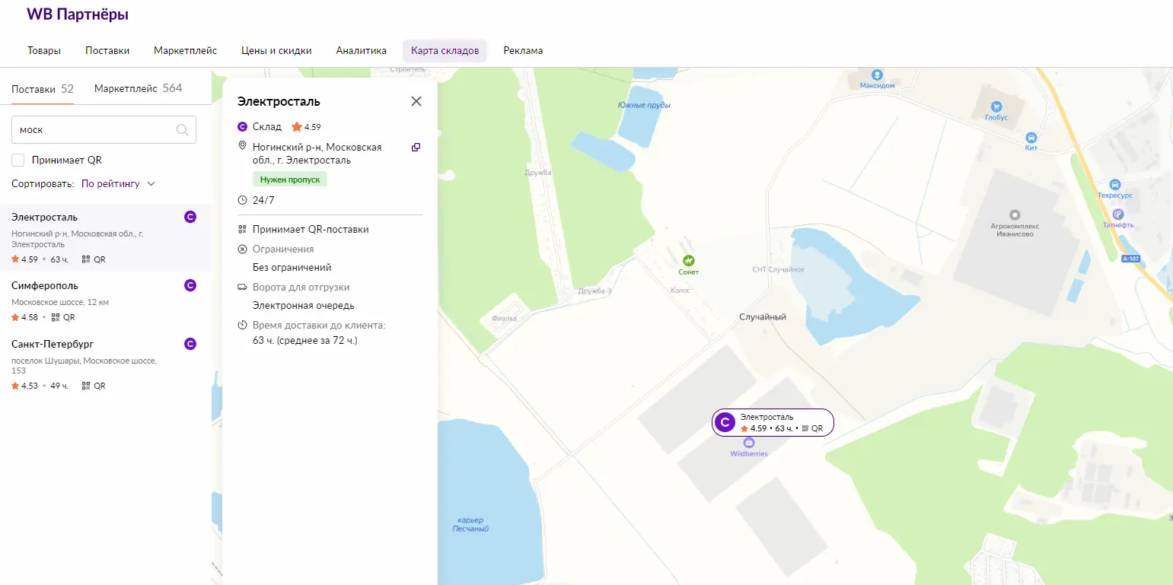Click the Максидом map marker
This screenshot has width=1173, height=585.
pyautogui.click(x=877, y=75)
